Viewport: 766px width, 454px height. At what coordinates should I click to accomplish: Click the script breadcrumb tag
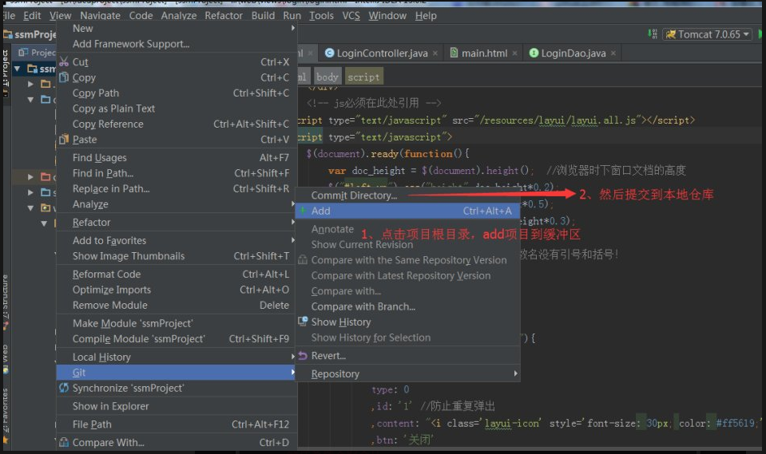click(x=363, y=77)
